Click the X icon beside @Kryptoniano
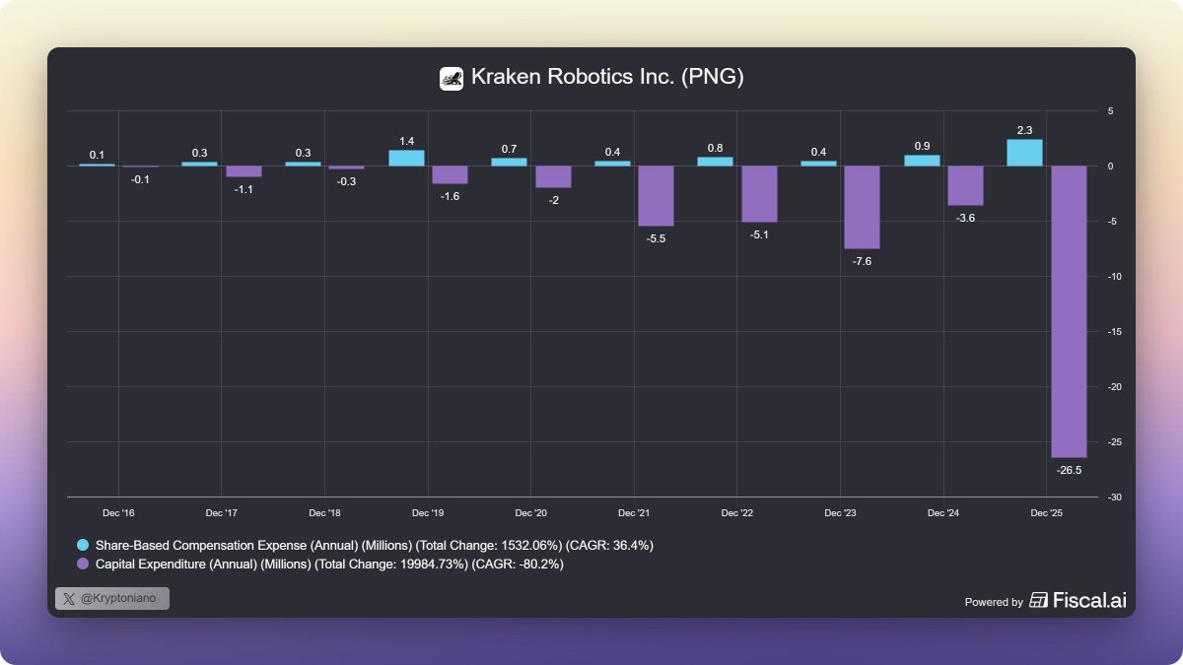Screen dimensions: 1183x665 (68, 598)
